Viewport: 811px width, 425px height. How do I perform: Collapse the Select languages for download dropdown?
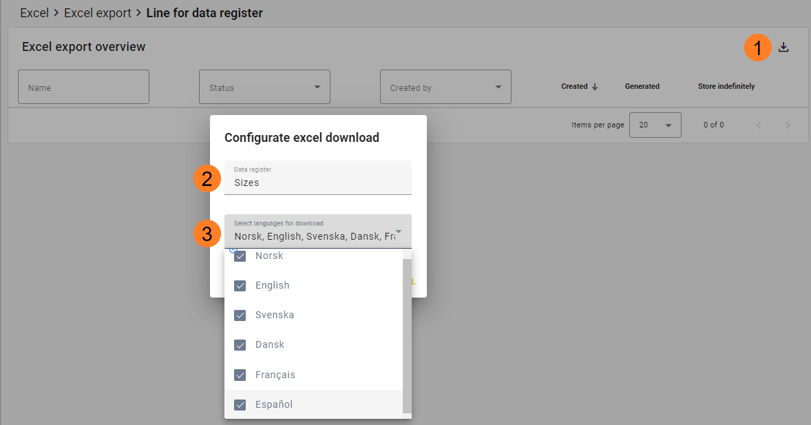[399, 231]
